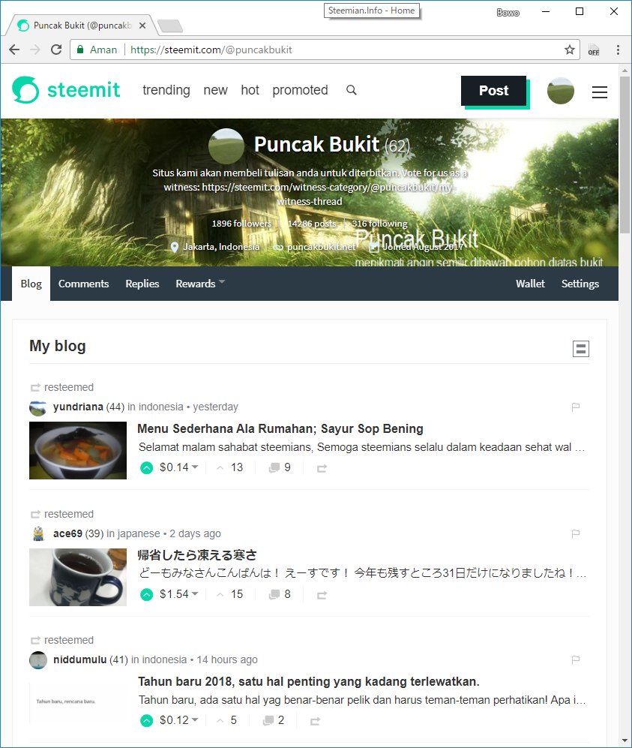Click ace69's minion avatar
Screen dimensions: 632x748
coord(38,534)
